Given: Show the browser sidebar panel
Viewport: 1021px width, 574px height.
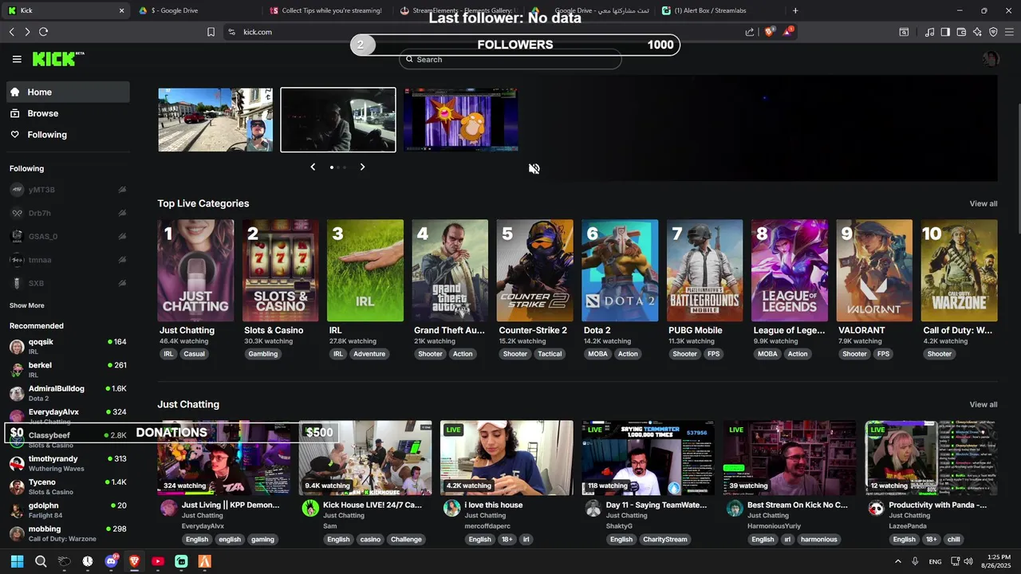Looking at the screenshot, I should (x=945, y=32).
